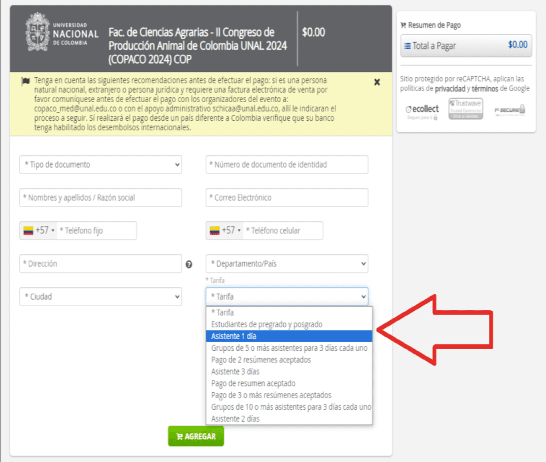Expand the Departamento/País dropdown

[x=287, y=263]
